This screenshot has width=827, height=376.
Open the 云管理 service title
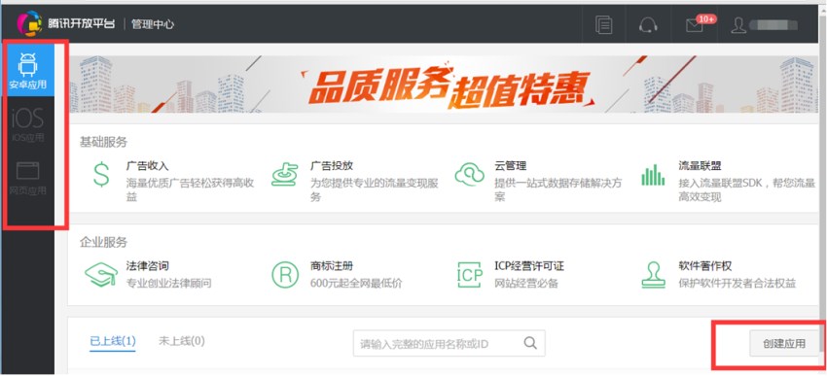tap(510, 166)
